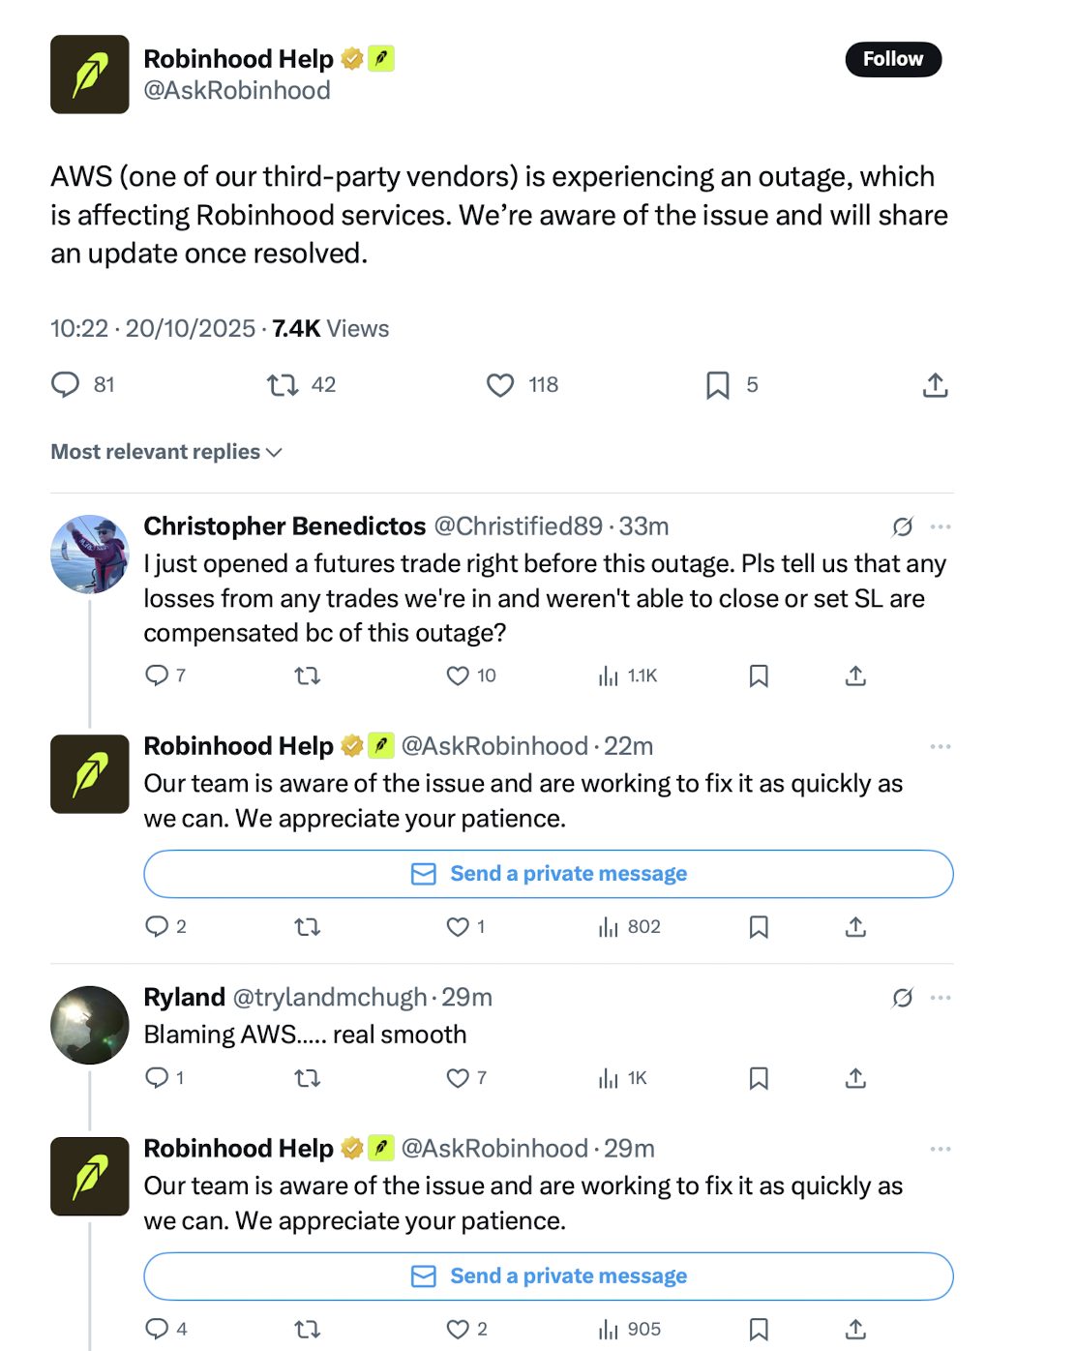Open more options on Ryland's reply
1076x1351 pixels.
(941, 998)
